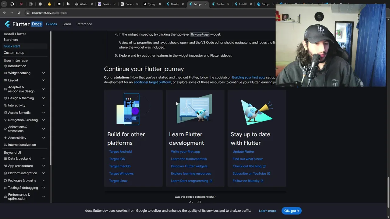The image size is (390, 219).
Task: Open the Target Linux link
Action: pyautogui.click(x=119, y=181)
